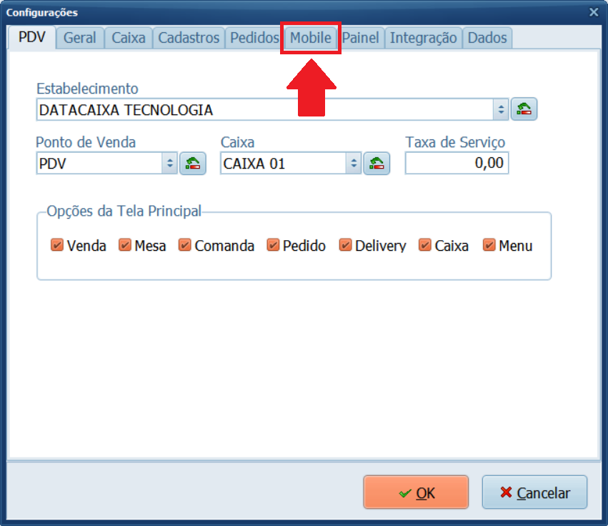Screen dimensions: 608x526
Task: Click the edit icon beside Ponto de Venda
Action: pos(193,163)
